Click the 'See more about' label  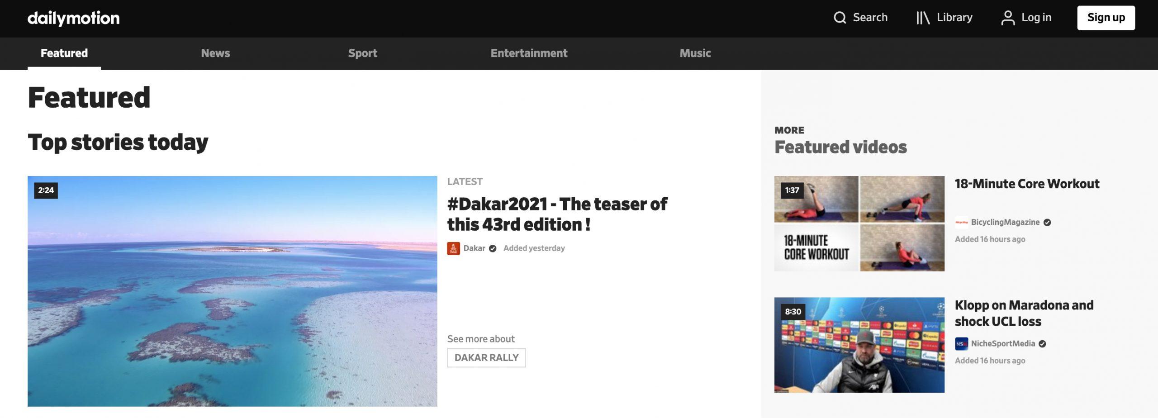pos(480,339)
